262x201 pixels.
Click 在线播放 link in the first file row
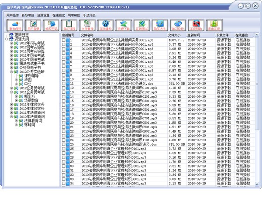point(243,40)
